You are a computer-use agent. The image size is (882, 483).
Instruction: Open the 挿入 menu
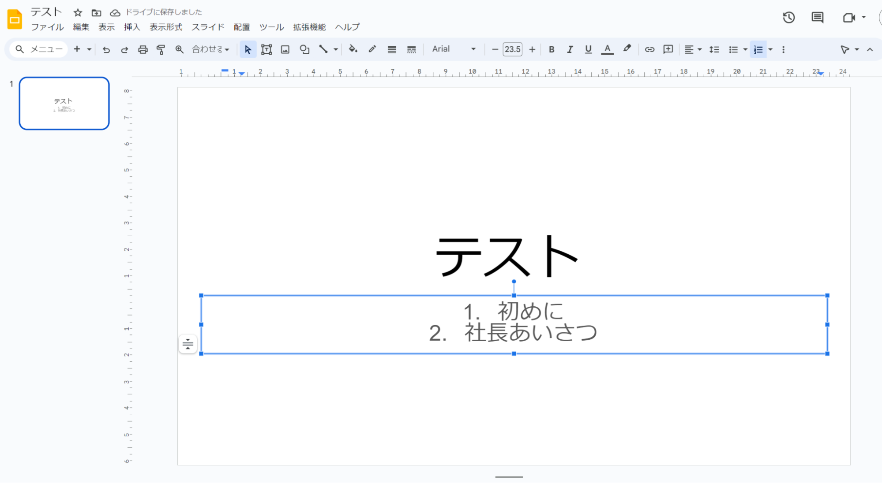point(131,27)
